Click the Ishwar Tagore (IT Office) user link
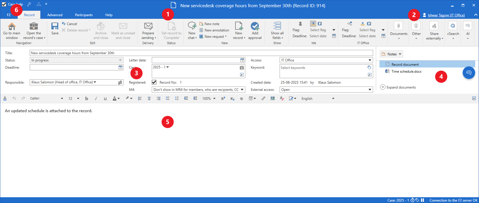Screen dimensions: 479x203 446,15
